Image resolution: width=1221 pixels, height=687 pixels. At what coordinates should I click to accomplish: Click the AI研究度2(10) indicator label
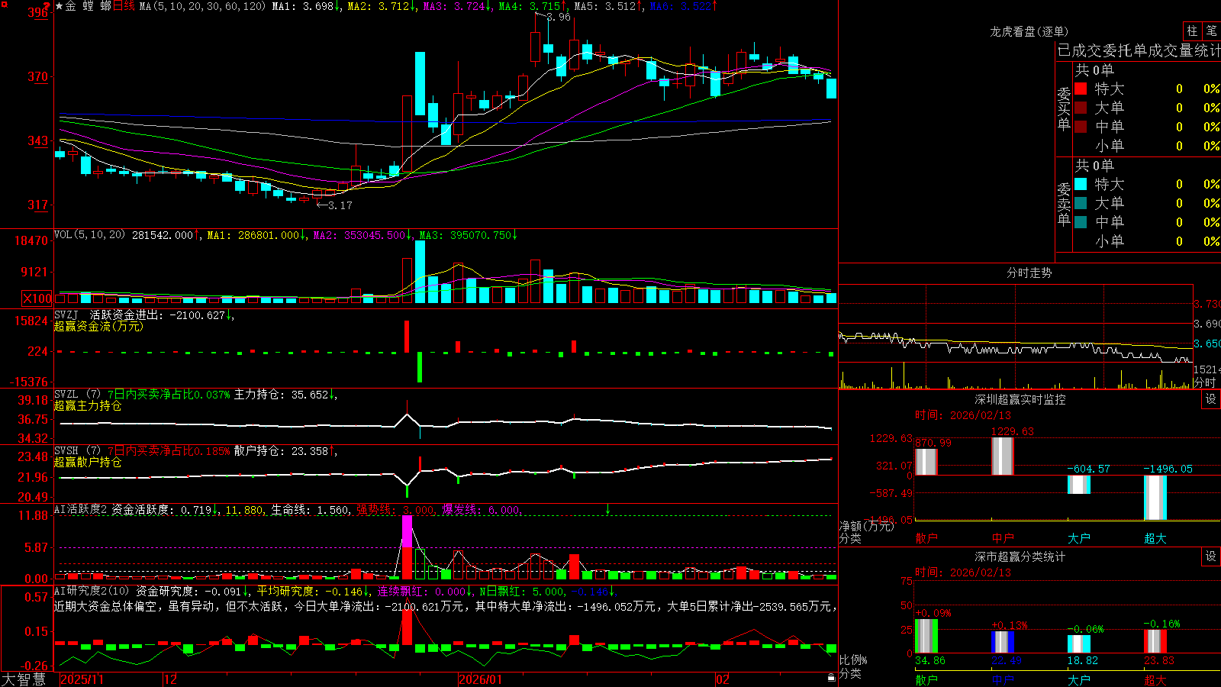coord(92,591)
